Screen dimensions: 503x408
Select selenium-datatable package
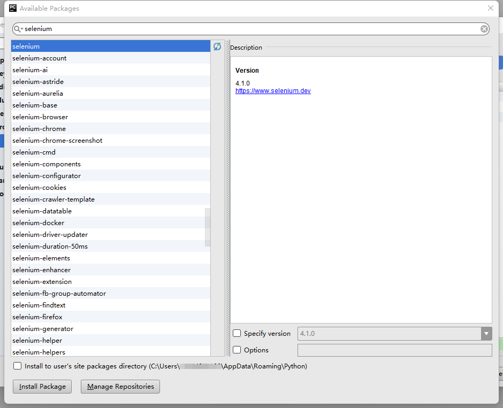click(x=111, y=211)
